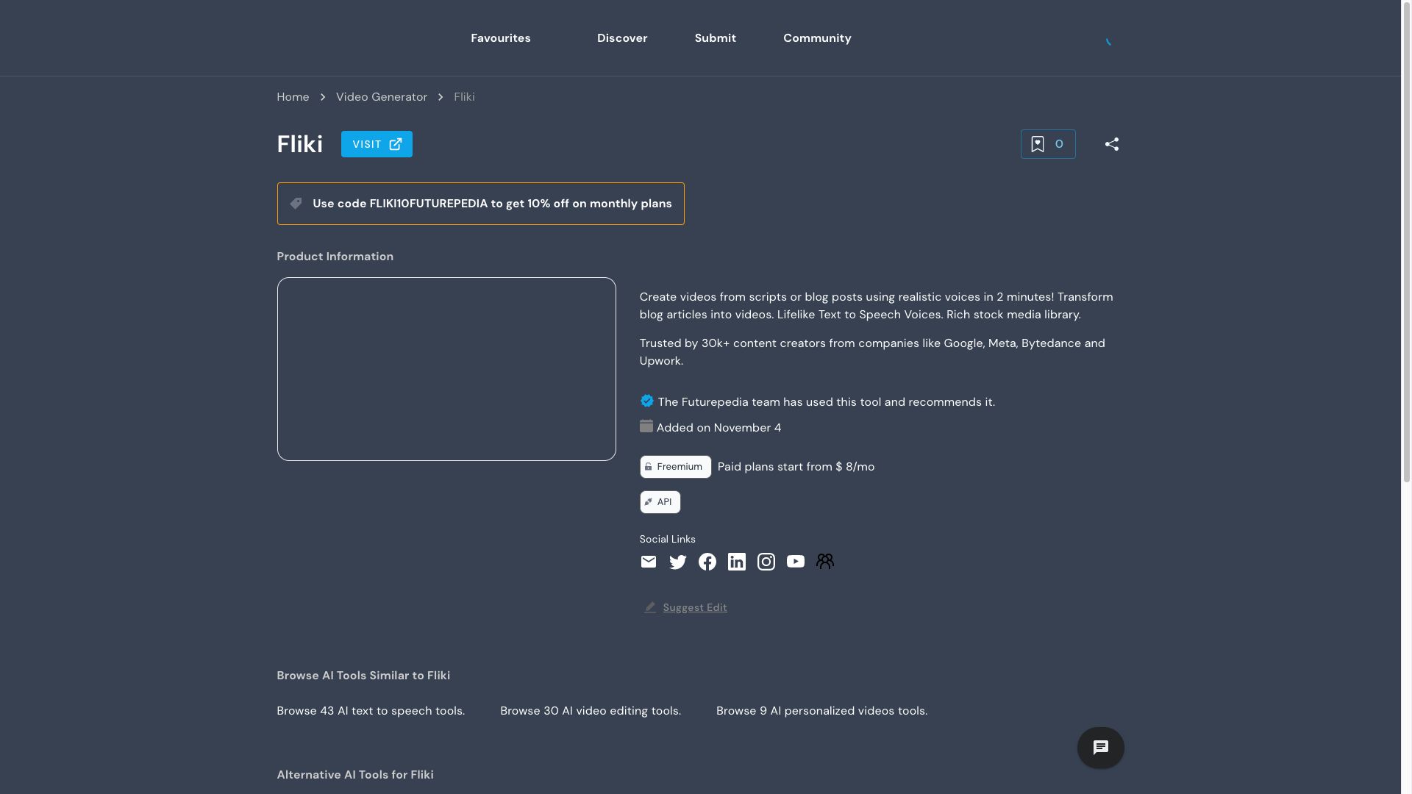Click 'Alternative AI Tools for Fliki' heading
This screenshot has height=794, width=1412.
click(355, 775)
